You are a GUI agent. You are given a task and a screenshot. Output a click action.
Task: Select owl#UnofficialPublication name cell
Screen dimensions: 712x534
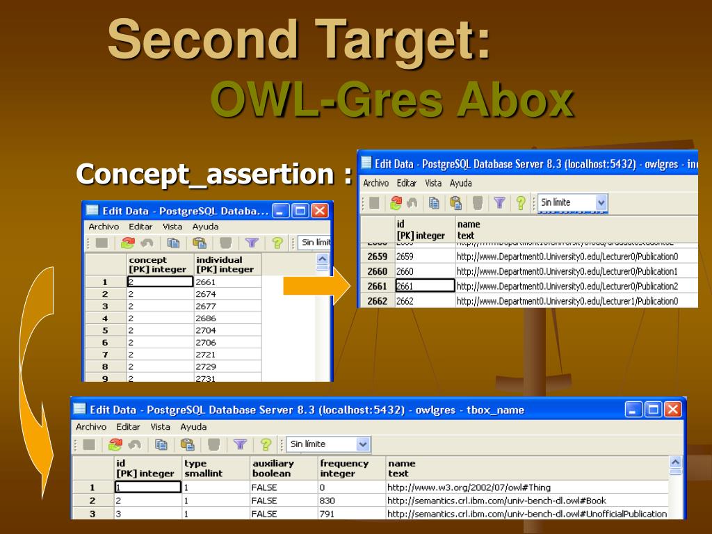click(x=527, y=514)
